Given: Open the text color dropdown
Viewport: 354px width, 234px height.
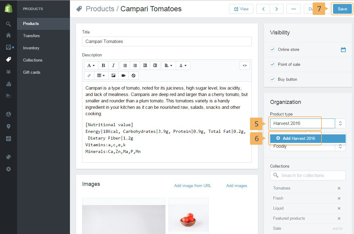Looking at the screenshot, I should coord(183,66).
